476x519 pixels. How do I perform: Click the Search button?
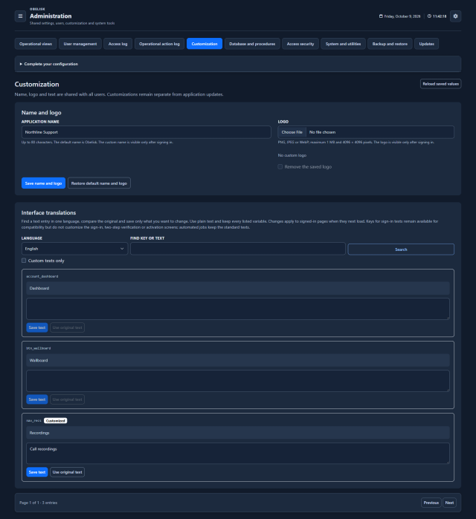pos(401,249)
